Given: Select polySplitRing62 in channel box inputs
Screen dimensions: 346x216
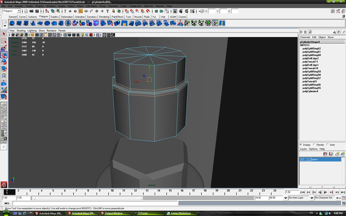Looking at the screenshot, I should 311,49.
